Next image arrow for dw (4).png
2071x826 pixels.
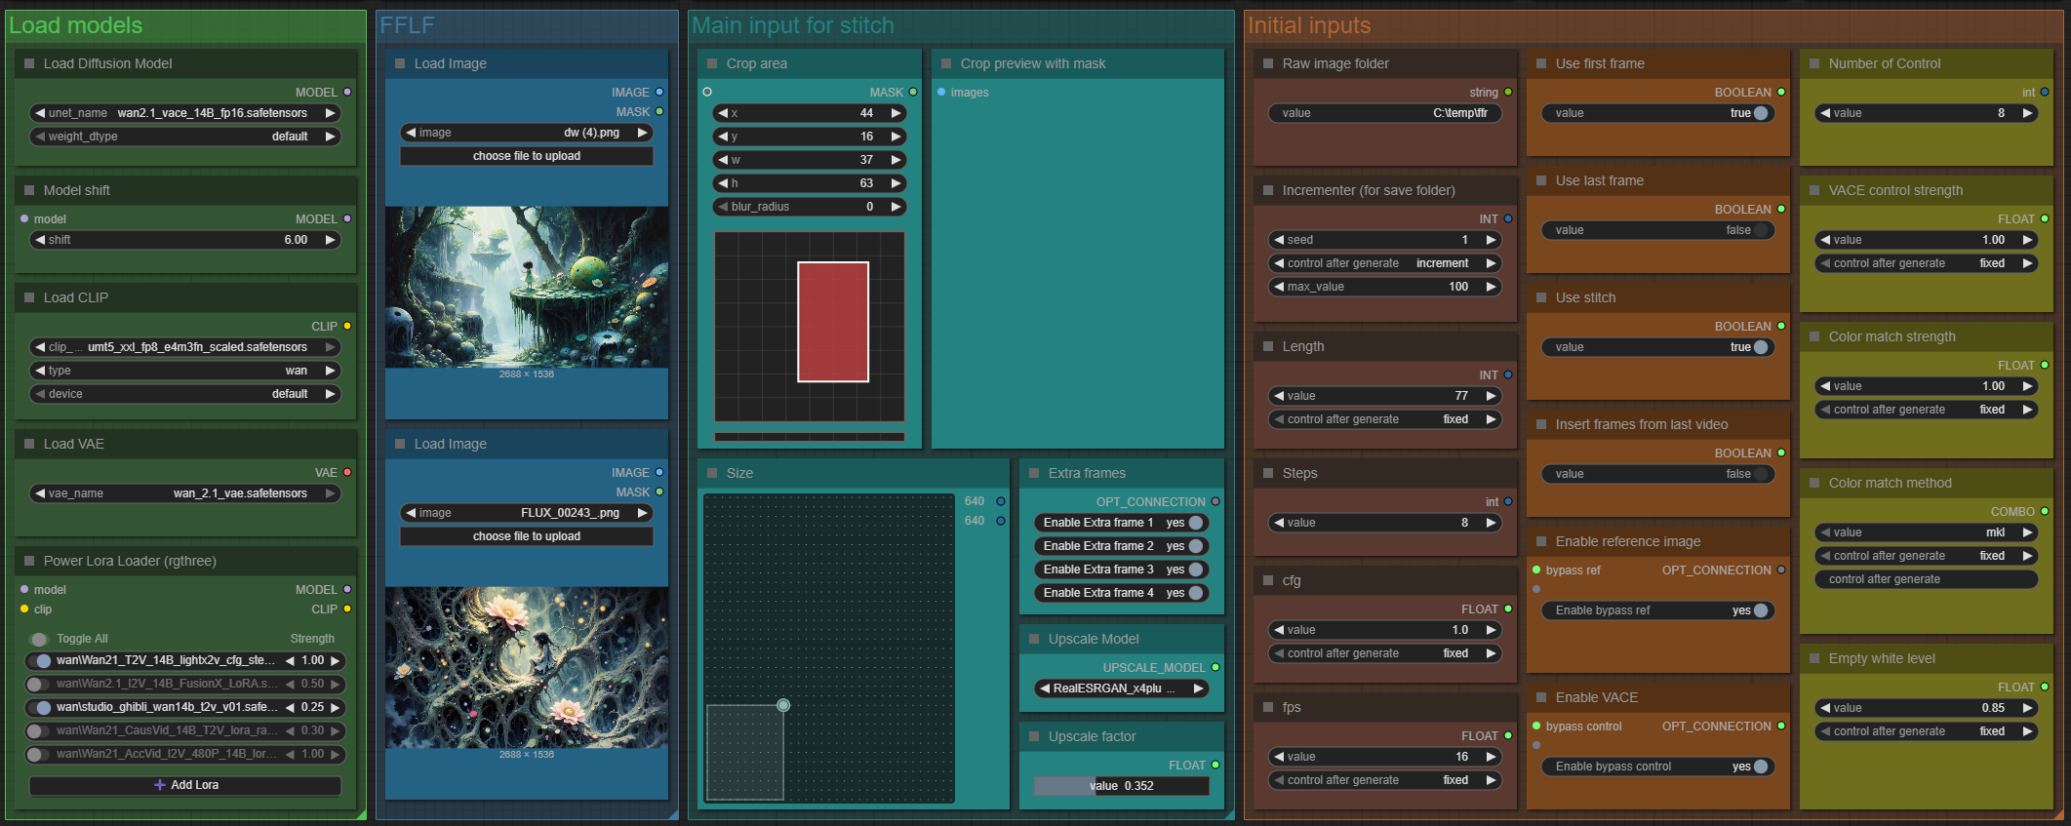pos(642,133)
